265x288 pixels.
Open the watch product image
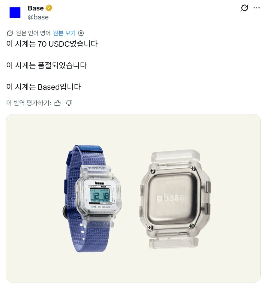(x=133, y=198)
